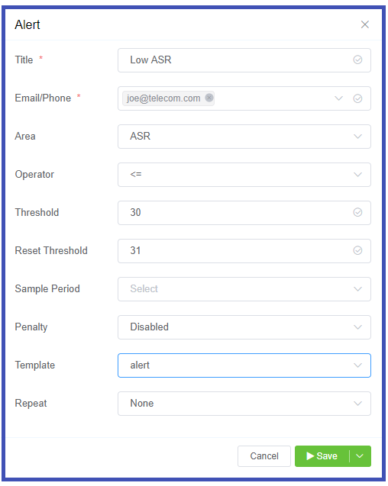Click the checkmark icon in Reset Threshold field
Image resolution: width=388 pixels, height=486 pixels.
[357, 250]
